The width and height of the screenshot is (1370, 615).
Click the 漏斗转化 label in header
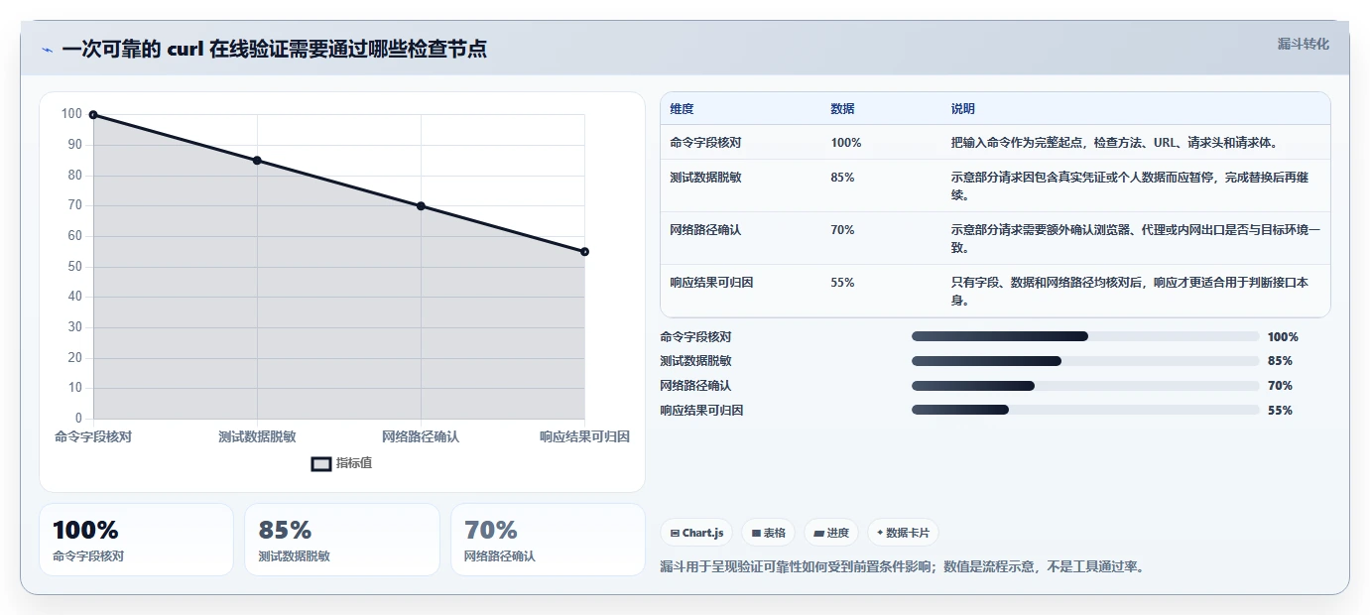1303,44
